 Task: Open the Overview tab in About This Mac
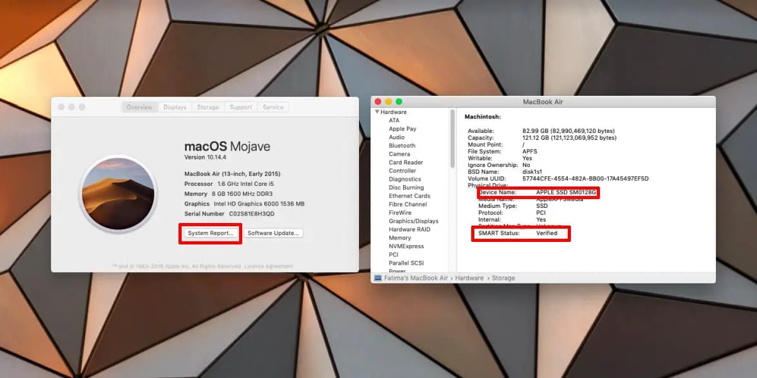(x=139, y=107)
